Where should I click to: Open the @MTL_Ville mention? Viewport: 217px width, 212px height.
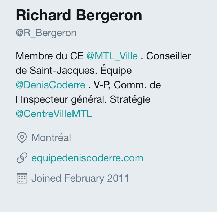pyautogui.click(x=112, y=56)
